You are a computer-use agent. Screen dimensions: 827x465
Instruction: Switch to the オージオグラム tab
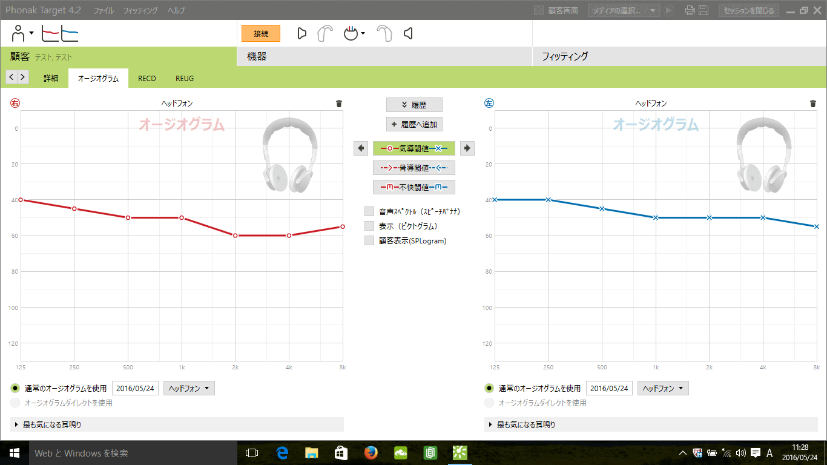[98, 78]
